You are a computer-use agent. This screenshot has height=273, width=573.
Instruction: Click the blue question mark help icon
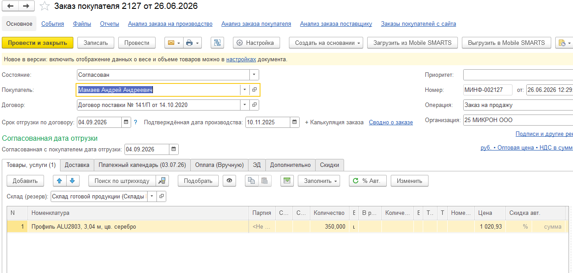point(136,122)
